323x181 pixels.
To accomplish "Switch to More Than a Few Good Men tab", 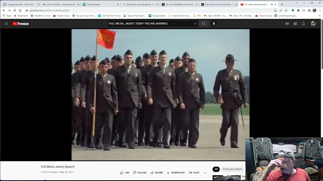I will (219, 4).
